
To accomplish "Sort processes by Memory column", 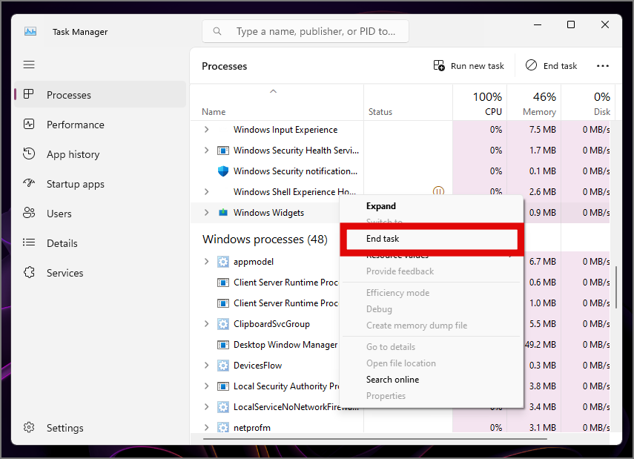I will 534,102.
